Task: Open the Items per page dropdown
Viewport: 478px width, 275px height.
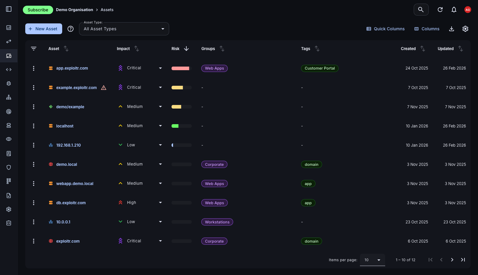Action: click(x=372, y=260)
